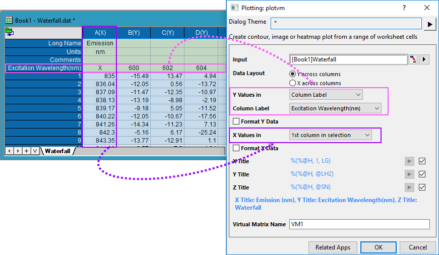Click the cell containing 602
The image size is (439, 255).
click(167, 68)
